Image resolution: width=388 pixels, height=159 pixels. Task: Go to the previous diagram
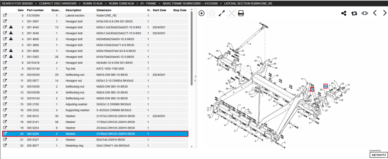pos(375,13)
